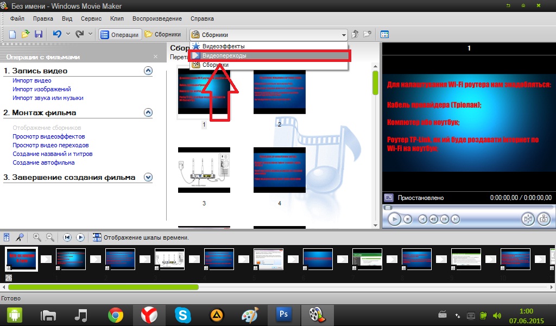Open the Файл menu
This screenshot has height=326, width=556.
tap(17, 18)
